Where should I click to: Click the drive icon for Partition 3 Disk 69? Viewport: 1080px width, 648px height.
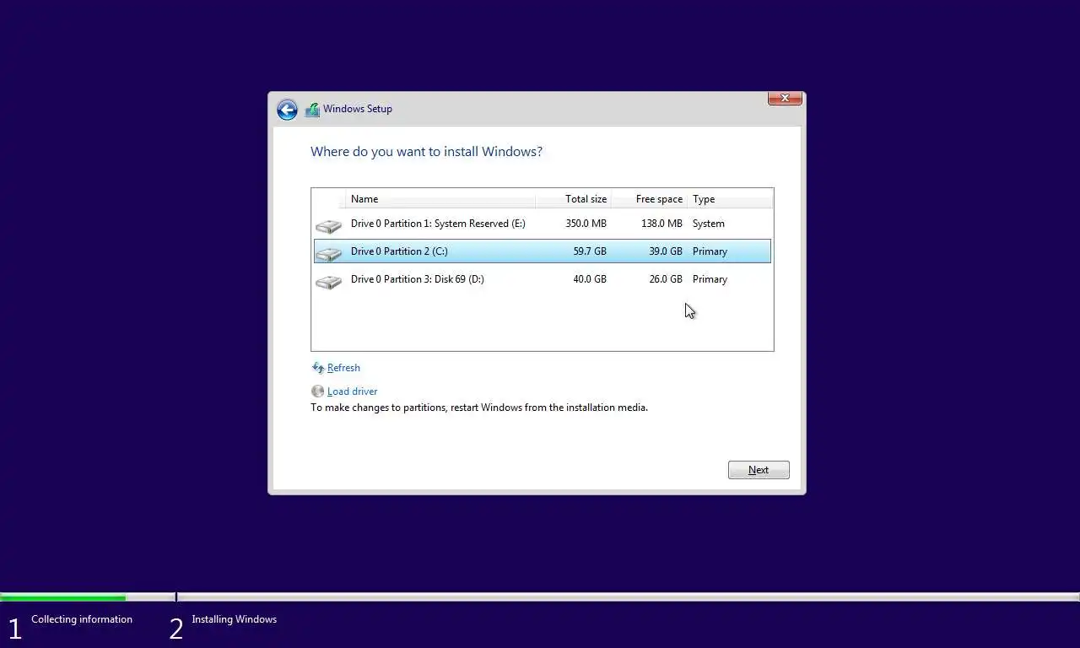[328, 281]
